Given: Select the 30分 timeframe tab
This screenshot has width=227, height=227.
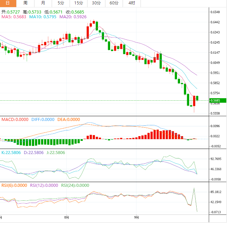Looking at the screenshot, I should [96, 3].
